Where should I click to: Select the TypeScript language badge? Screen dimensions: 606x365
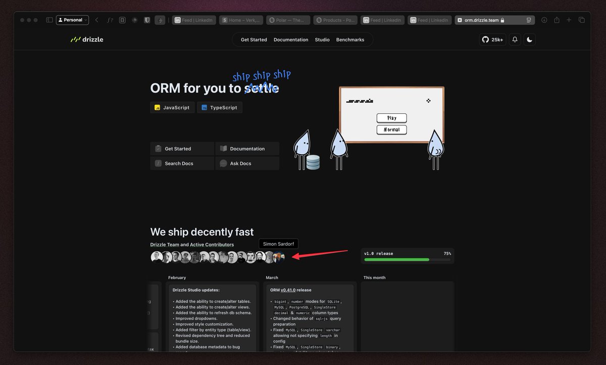click(220, 107)
